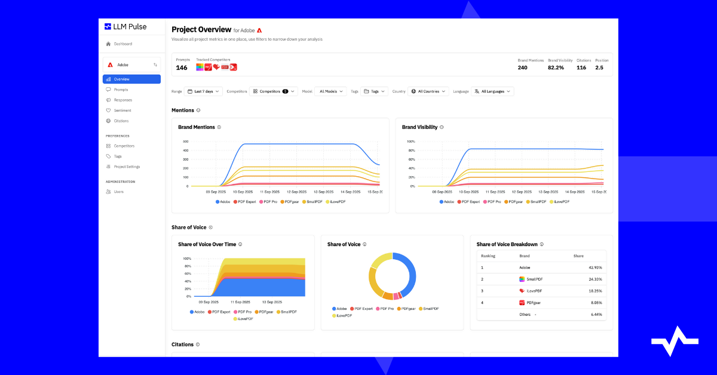
Task: Click the Prompts count 146
Action: [182, 67]
